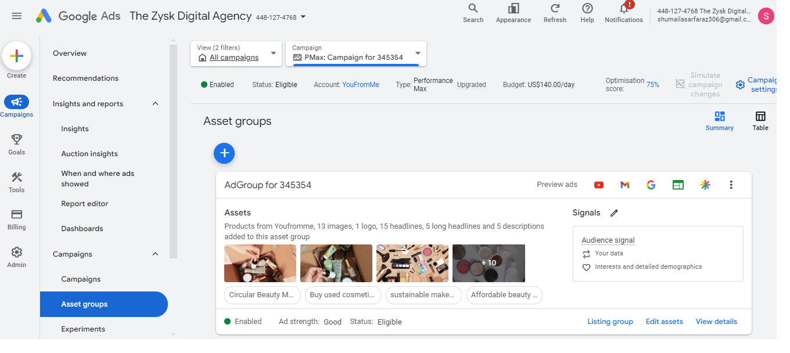Preview ad on YouTube icon
The image size is (790, 353).
pyautogui.click(x=599, y=185)
